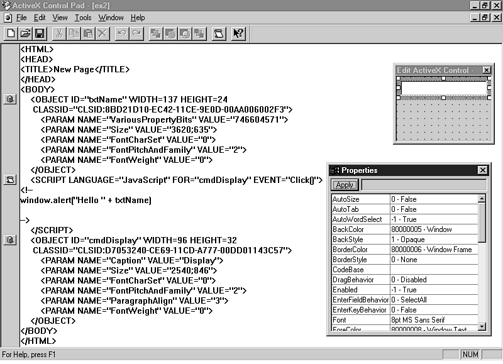Viewport: 503px width, 364px height.
Task: Click the Properties list scroll down arrow
Action: (x=482, y=326)
